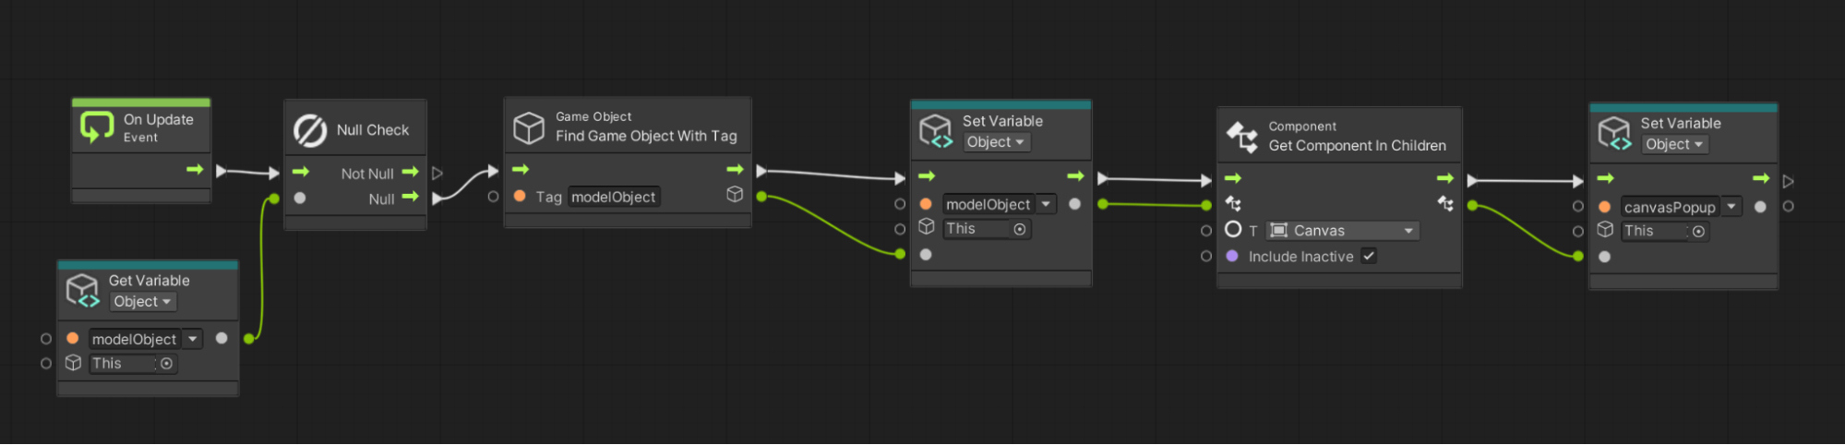
Task: Click the Tag modelObject input field
Action: 614,197
